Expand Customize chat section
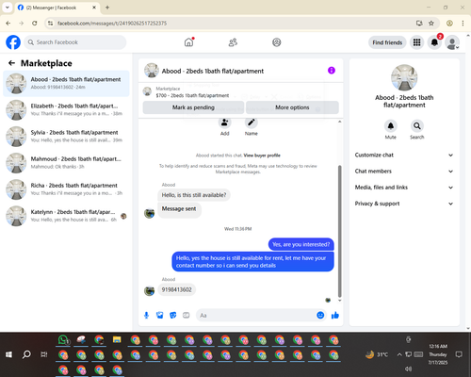The height and width of the screenshot is (377, 471). click(x=404, y=155)
